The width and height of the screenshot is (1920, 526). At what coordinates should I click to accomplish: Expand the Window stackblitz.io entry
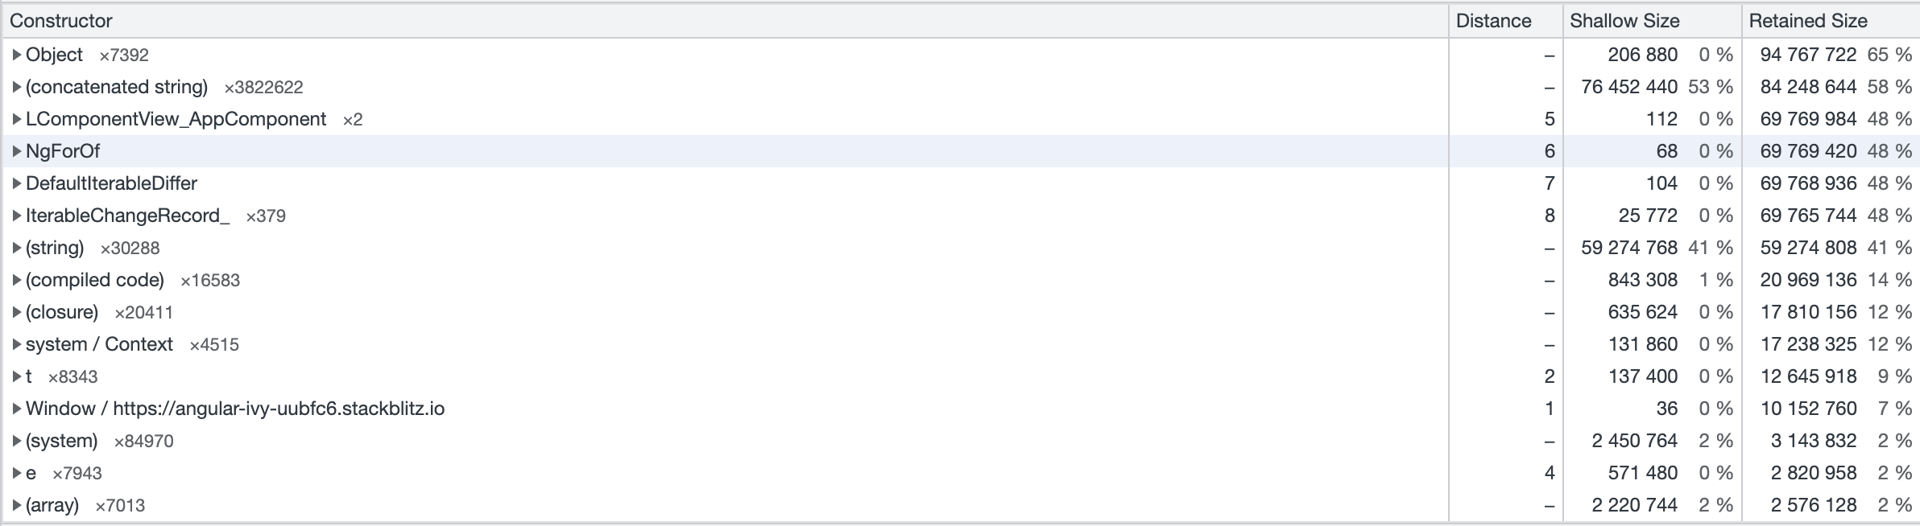click(x=17, y=409)
